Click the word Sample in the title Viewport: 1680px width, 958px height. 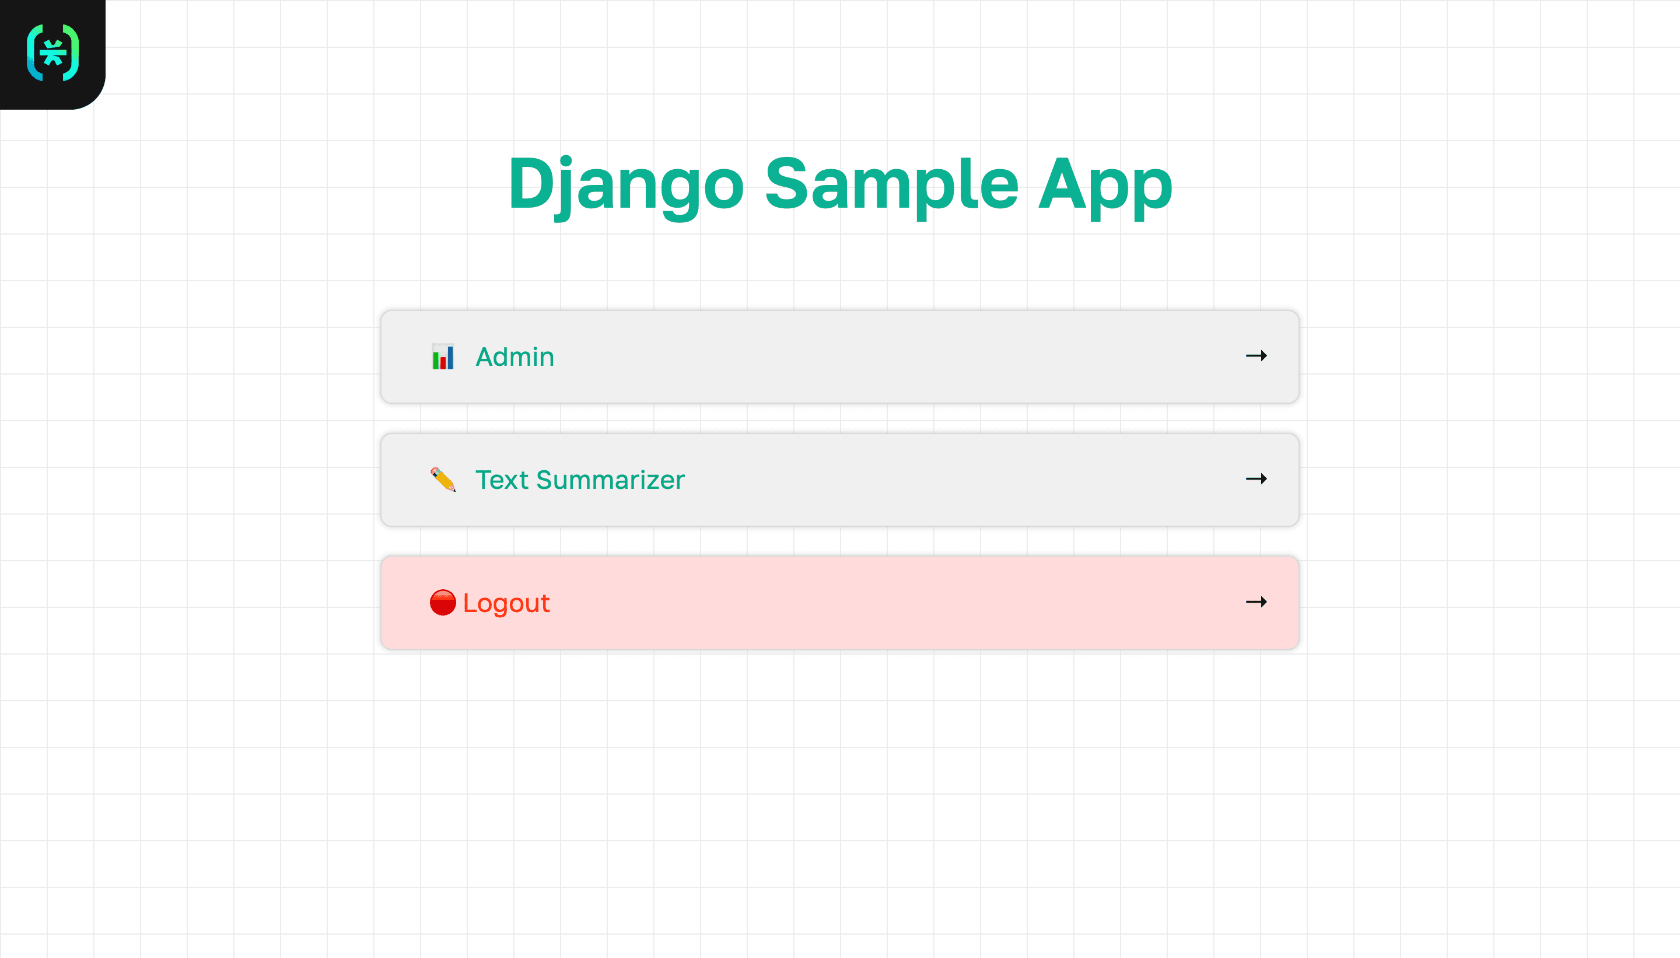891,184
